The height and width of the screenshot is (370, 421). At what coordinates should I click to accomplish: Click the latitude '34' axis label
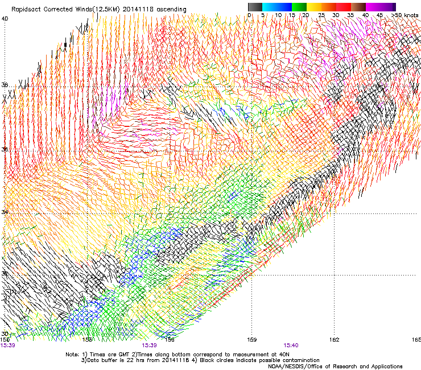coord(5,212)
